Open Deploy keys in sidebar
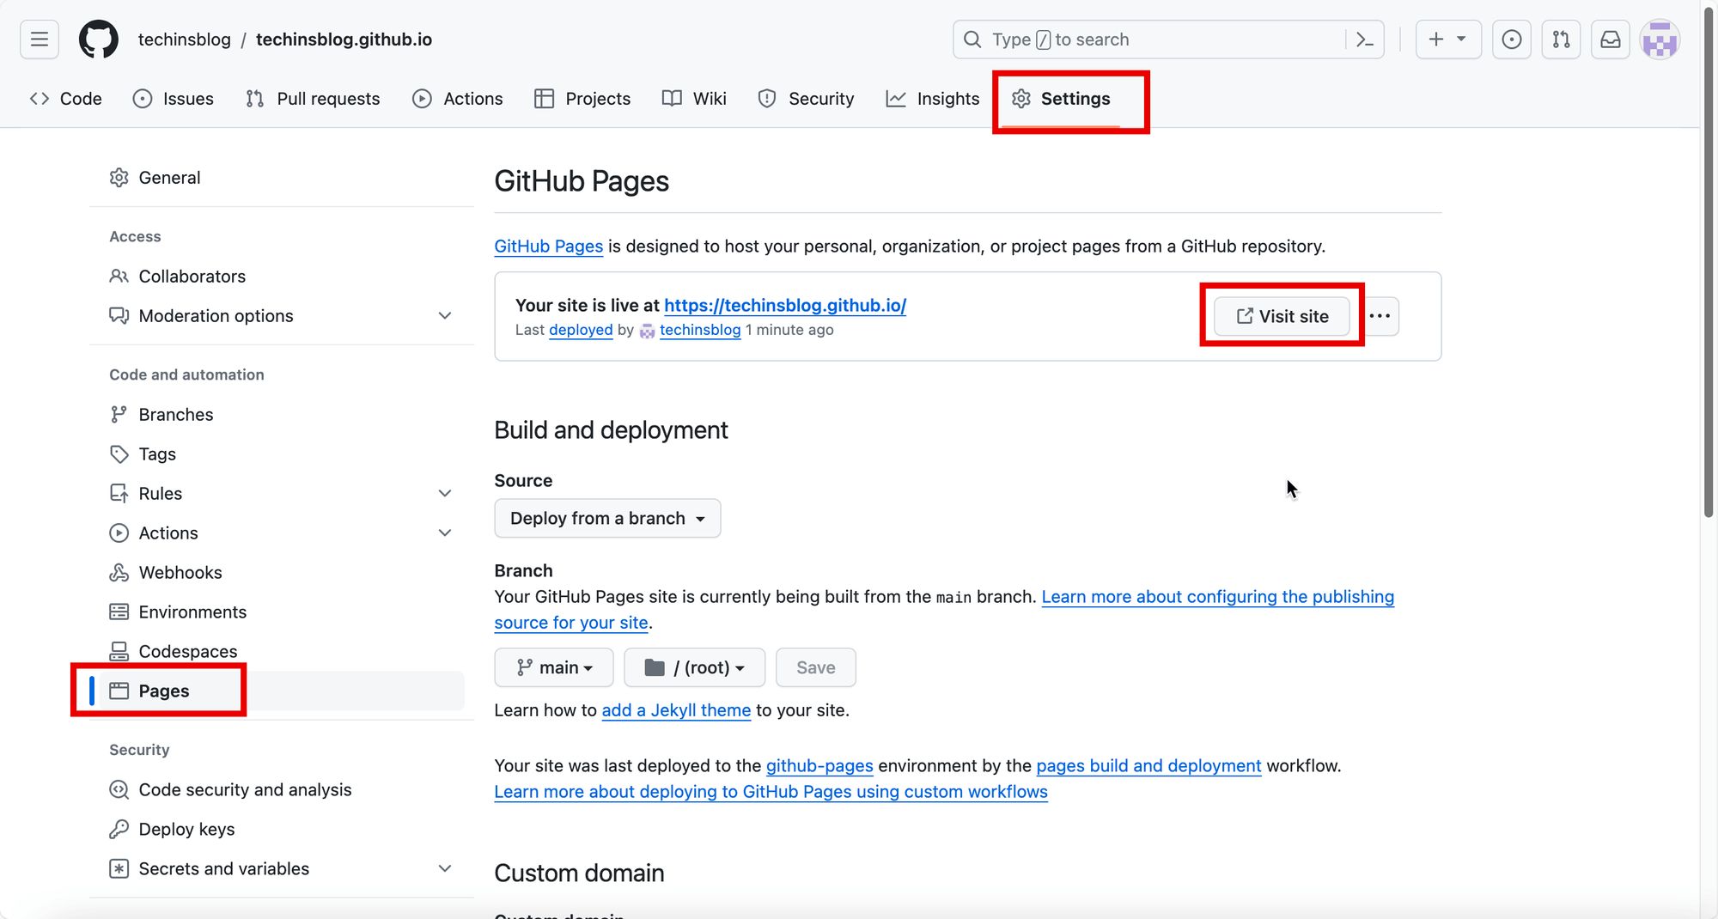Viewport: 1718px width, 919px height. pyautogui.click(x=282, y=830)
